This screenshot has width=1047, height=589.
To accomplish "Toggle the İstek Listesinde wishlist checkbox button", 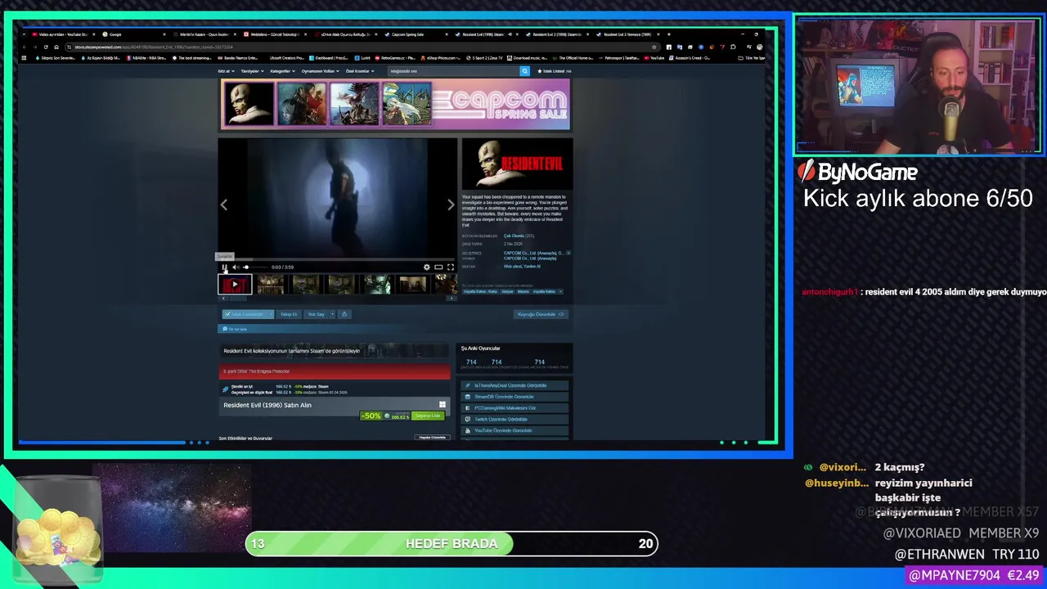I will [x=244, y=314].
